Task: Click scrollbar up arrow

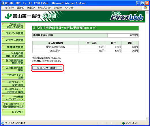Action: click(147, 13)
